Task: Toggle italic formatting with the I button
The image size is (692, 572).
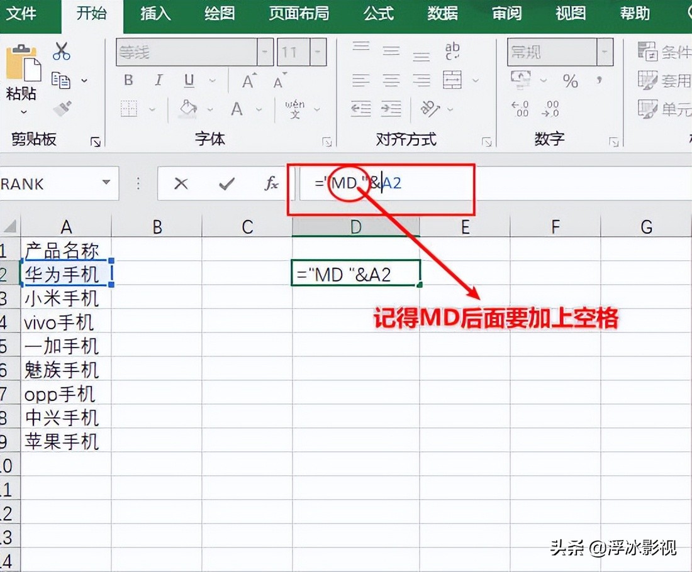Action: point(158,80)
